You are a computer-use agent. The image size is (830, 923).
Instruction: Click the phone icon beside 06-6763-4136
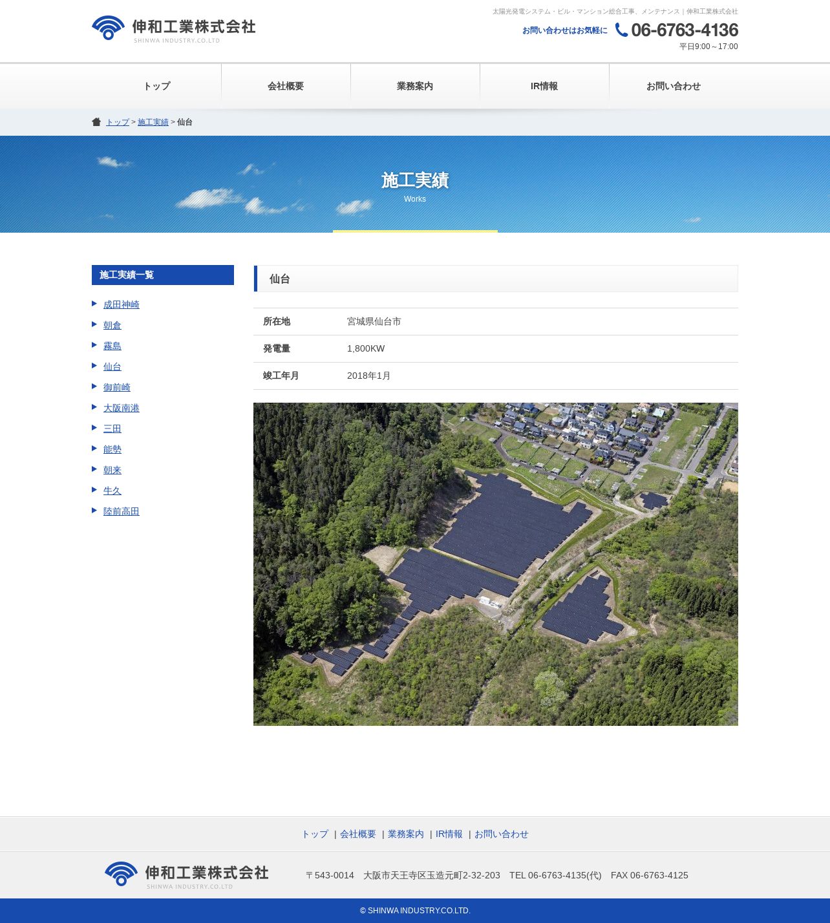click(x=621, y=30)
